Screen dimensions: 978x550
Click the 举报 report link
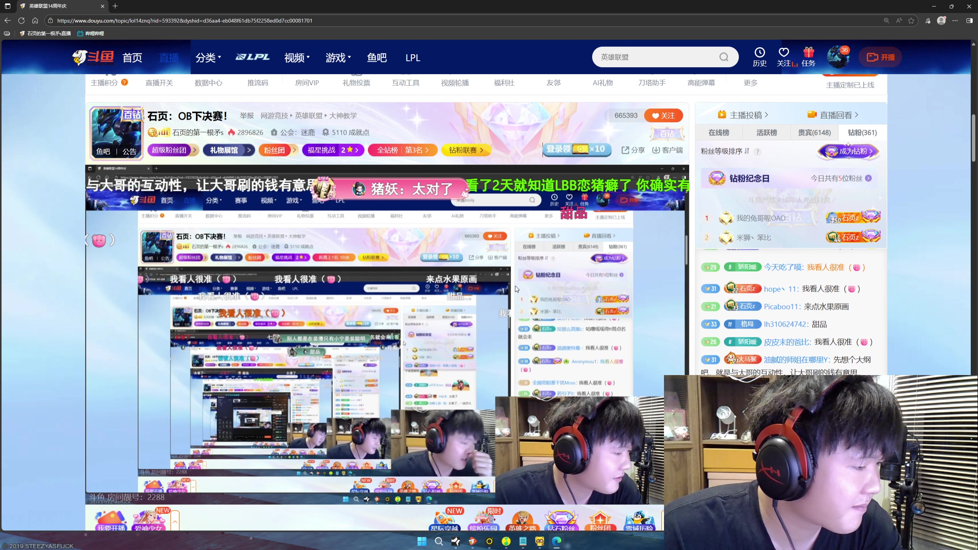click(247, 115)
